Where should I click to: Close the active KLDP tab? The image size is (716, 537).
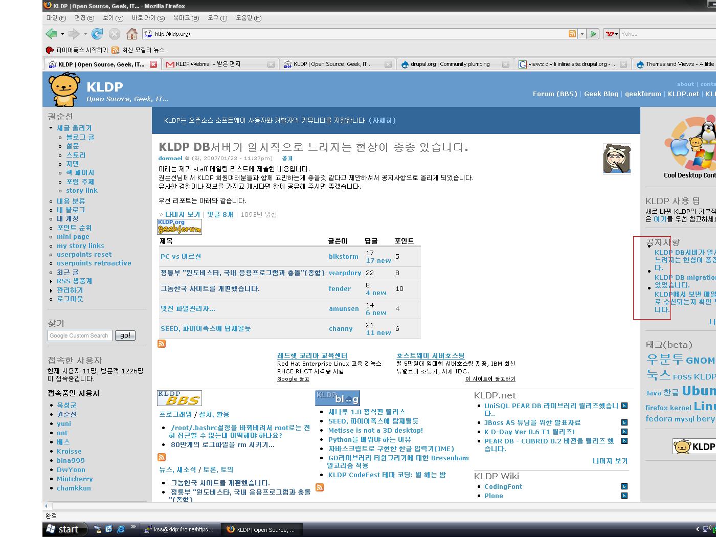pyautogui.click(x=153, y=64)
